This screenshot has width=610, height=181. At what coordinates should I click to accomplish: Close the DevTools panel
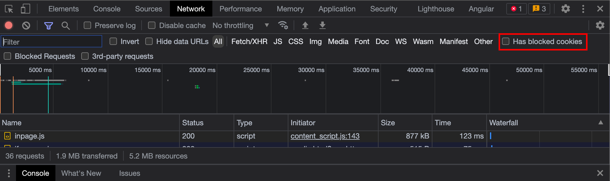[600, 9]
